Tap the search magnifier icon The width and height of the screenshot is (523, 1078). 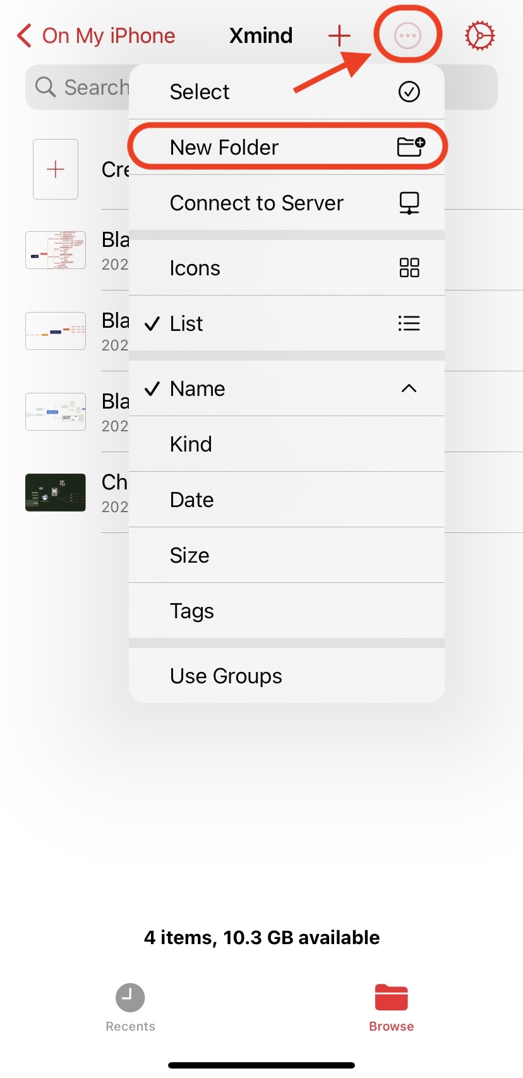pyautogui.click(x=45, y=87)
